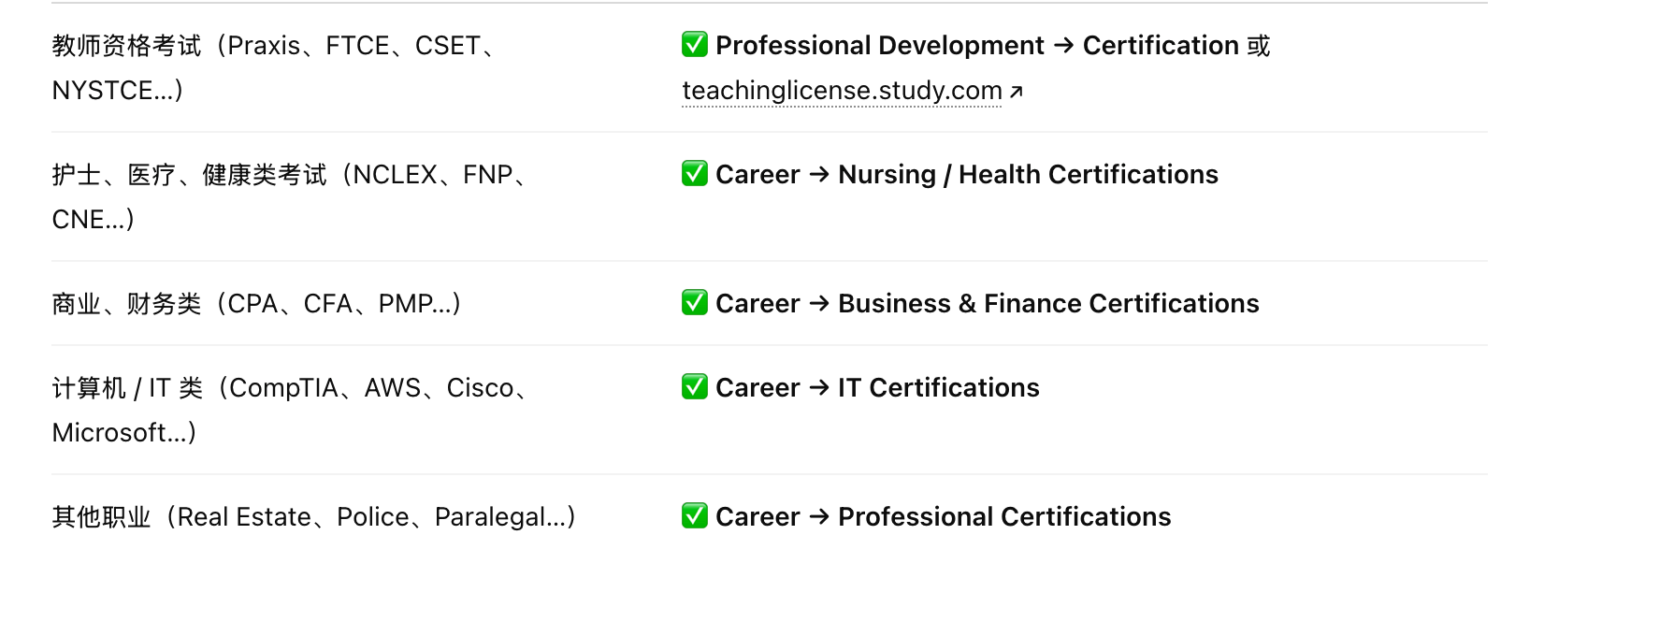
Task: Click external-link arrow icon after teachinglicense.study.com
Action: pyautogui.click(x=1017, y=92)
